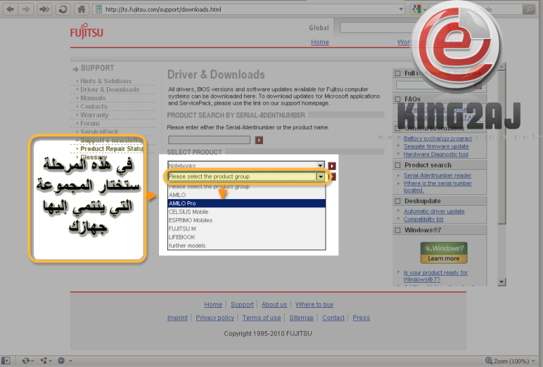Open the Notebooks product type dropdown
Image resolution: width=543 pixels, height=367 pixels.
(x=246, y=165)
